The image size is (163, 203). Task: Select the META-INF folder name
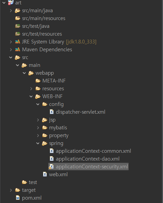(x=54, y=81)
